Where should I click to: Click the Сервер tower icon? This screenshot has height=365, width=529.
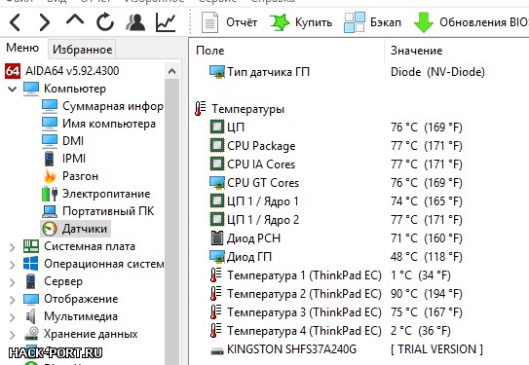[x=31, y=281]
